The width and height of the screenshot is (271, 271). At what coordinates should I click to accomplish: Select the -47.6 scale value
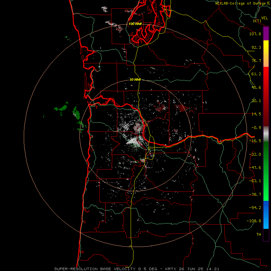point(255,168)
